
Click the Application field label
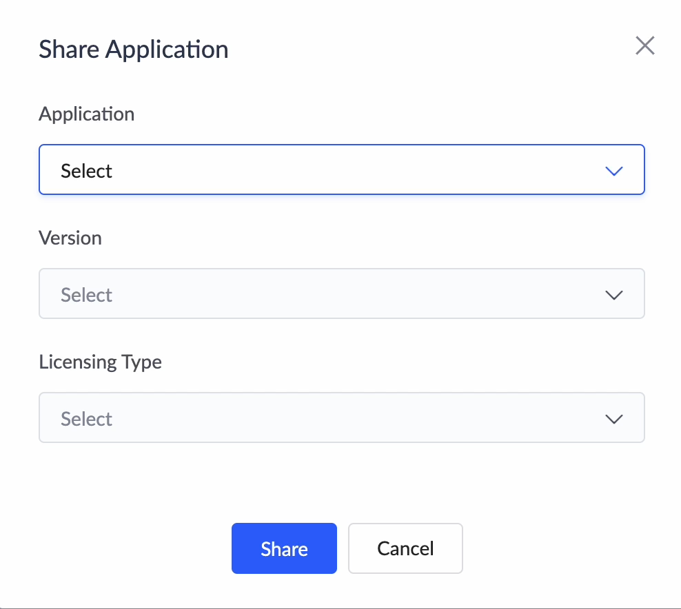coord(87,114)
